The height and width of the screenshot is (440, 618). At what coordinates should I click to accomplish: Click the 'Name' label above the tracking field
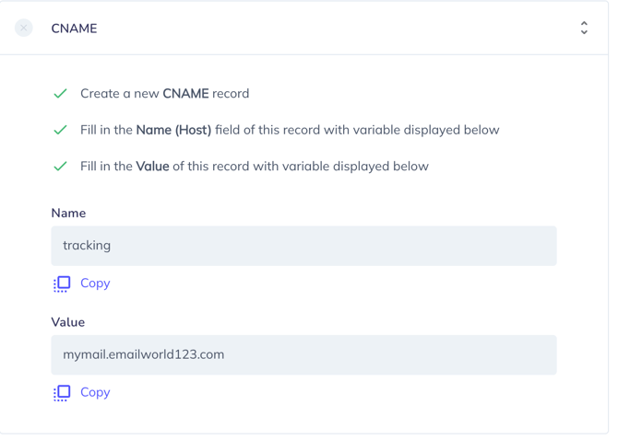pos(68,213)
